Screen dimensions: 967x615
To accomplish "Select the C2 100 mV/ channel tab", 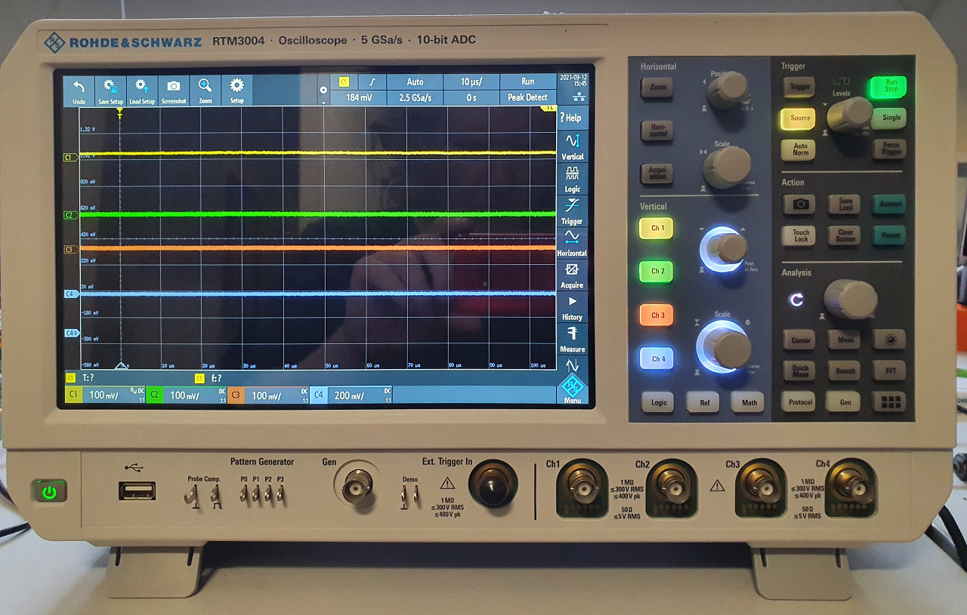I will [x=186, y=395].
